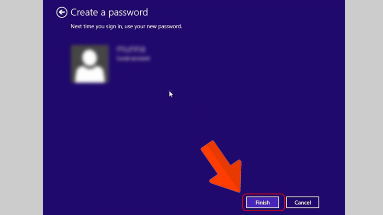The width and height of the screenshot is (383, 215).
Task: Click the "Create a password" heading
Action: 109,12
